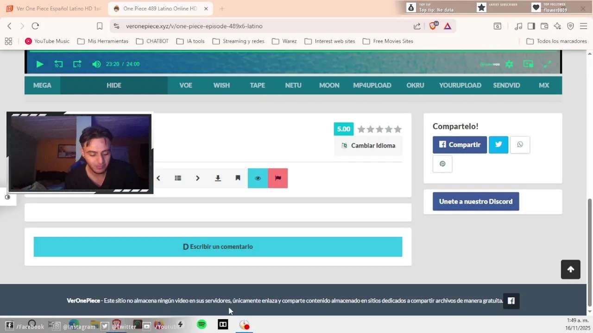
Task: Share the episode via WhatsApp
Action: [x=520, y=145]
